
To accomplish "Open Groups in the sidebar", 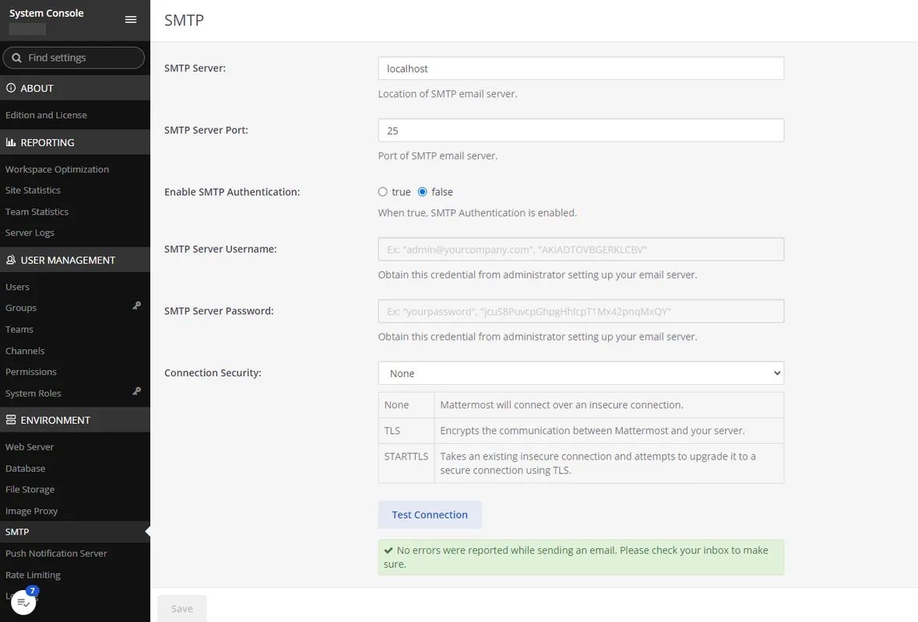I will (21, 308).
